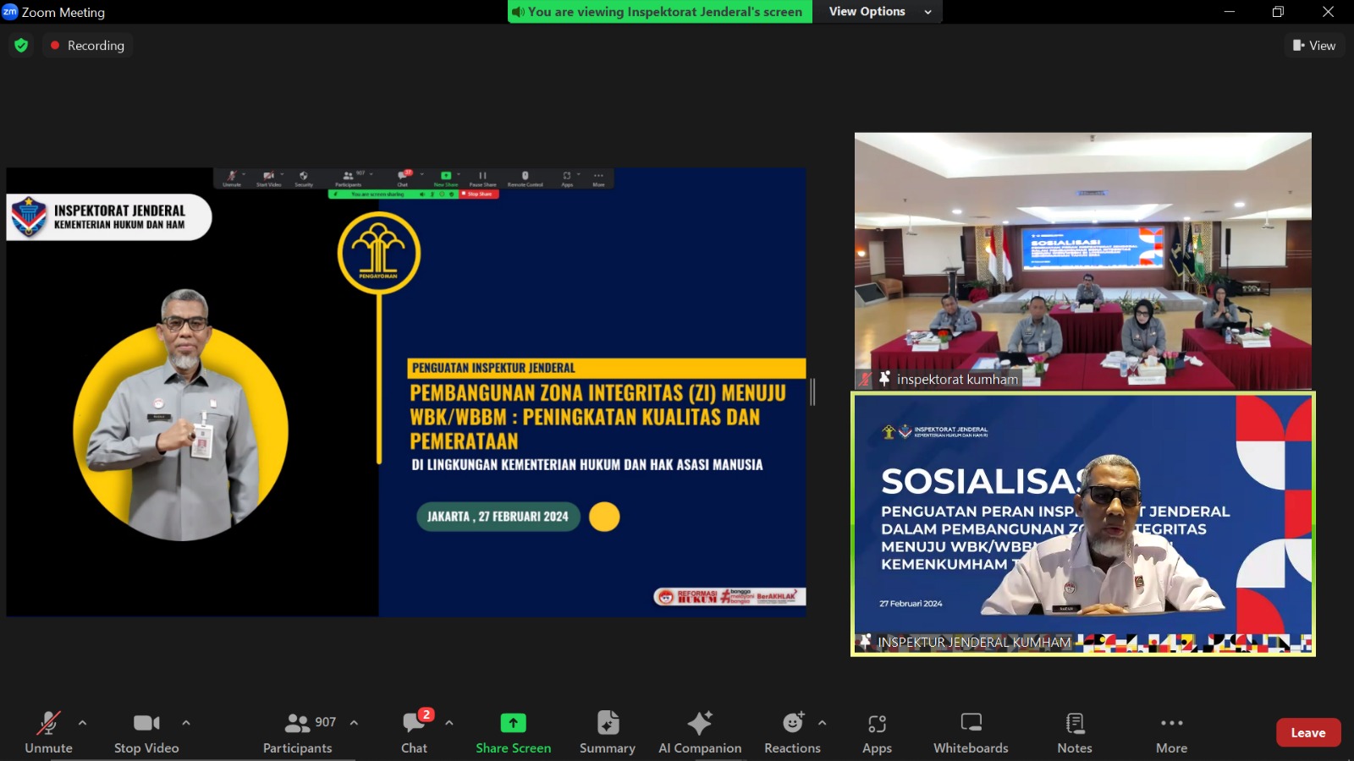1354x761 pixels.
Task: Launch the AI Companion
Action: point(699,732)
